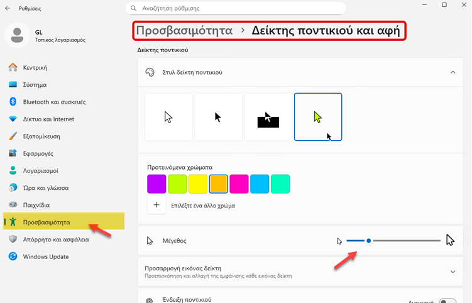
Task: Open Windows Update page
Action: [x=46, y=256]
